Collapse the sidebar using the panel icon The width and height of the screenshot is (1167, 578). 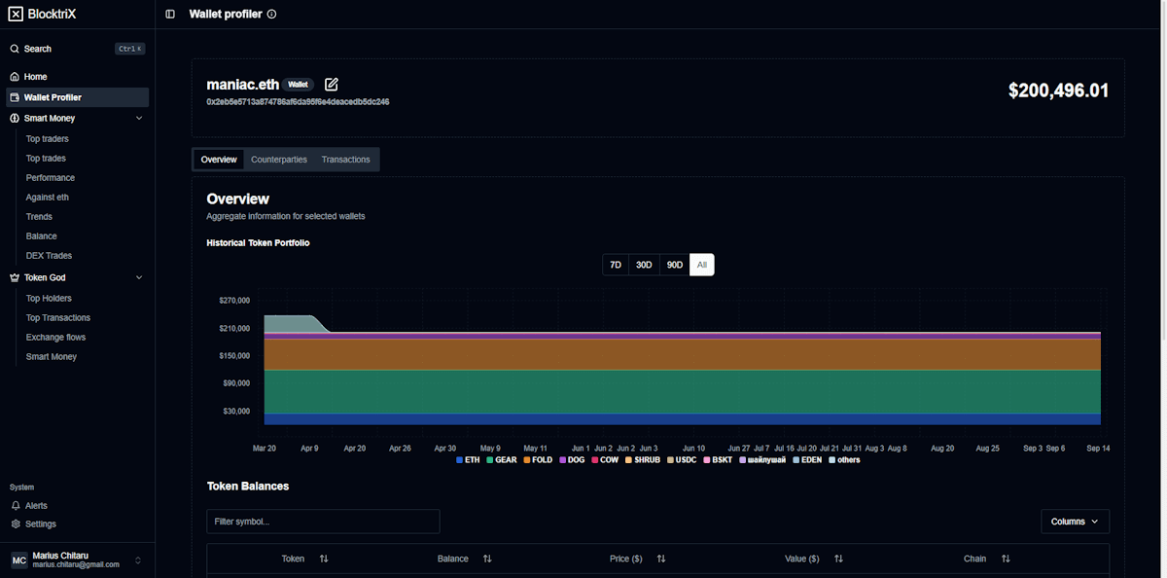click(x=169, y=13)
